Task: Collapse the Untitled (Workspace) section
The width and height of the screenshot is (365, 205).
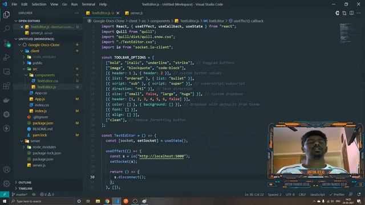Action: coord(48,39)
